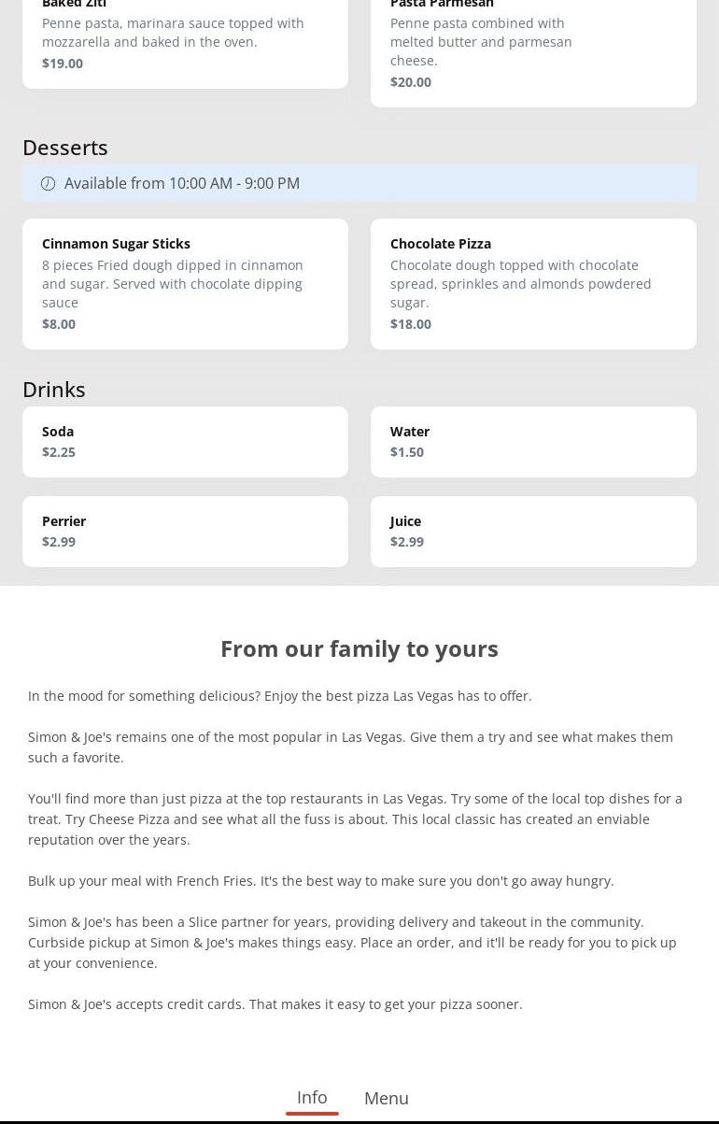Switch to the Info tab
This screenshot has width=719, height=1124.
pyautogui.click(x=312, y=1097)
